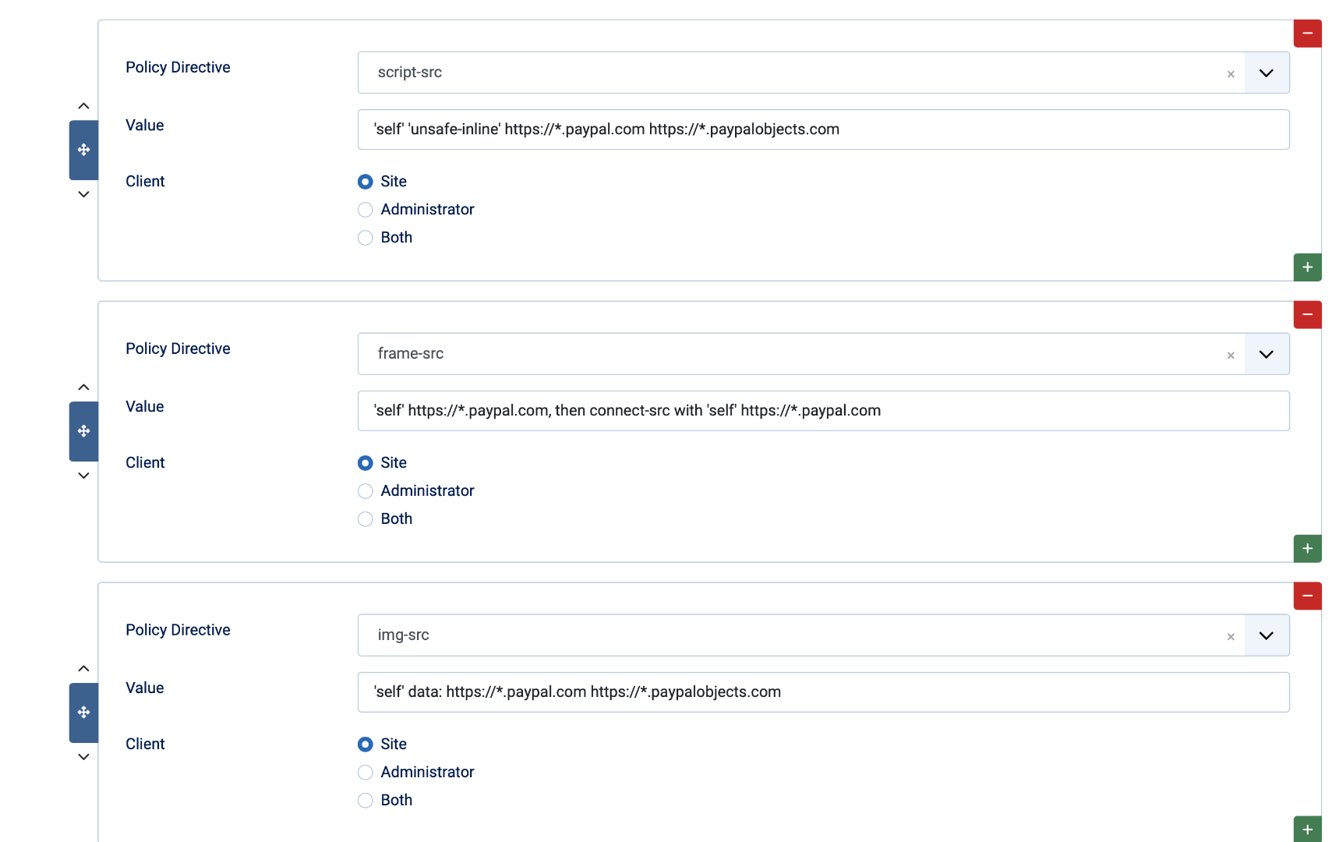Clear the frame-src directive selection
The image size is (1332, 842).
click(1231, 356)
